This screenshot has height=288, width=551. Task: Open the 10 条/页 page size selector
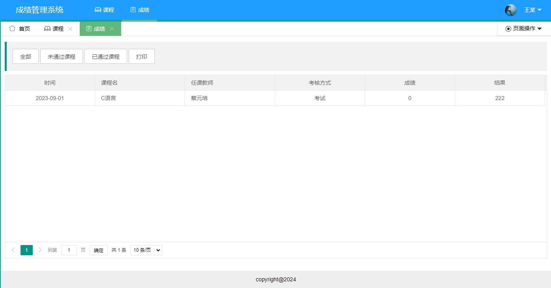coord(146,250)
